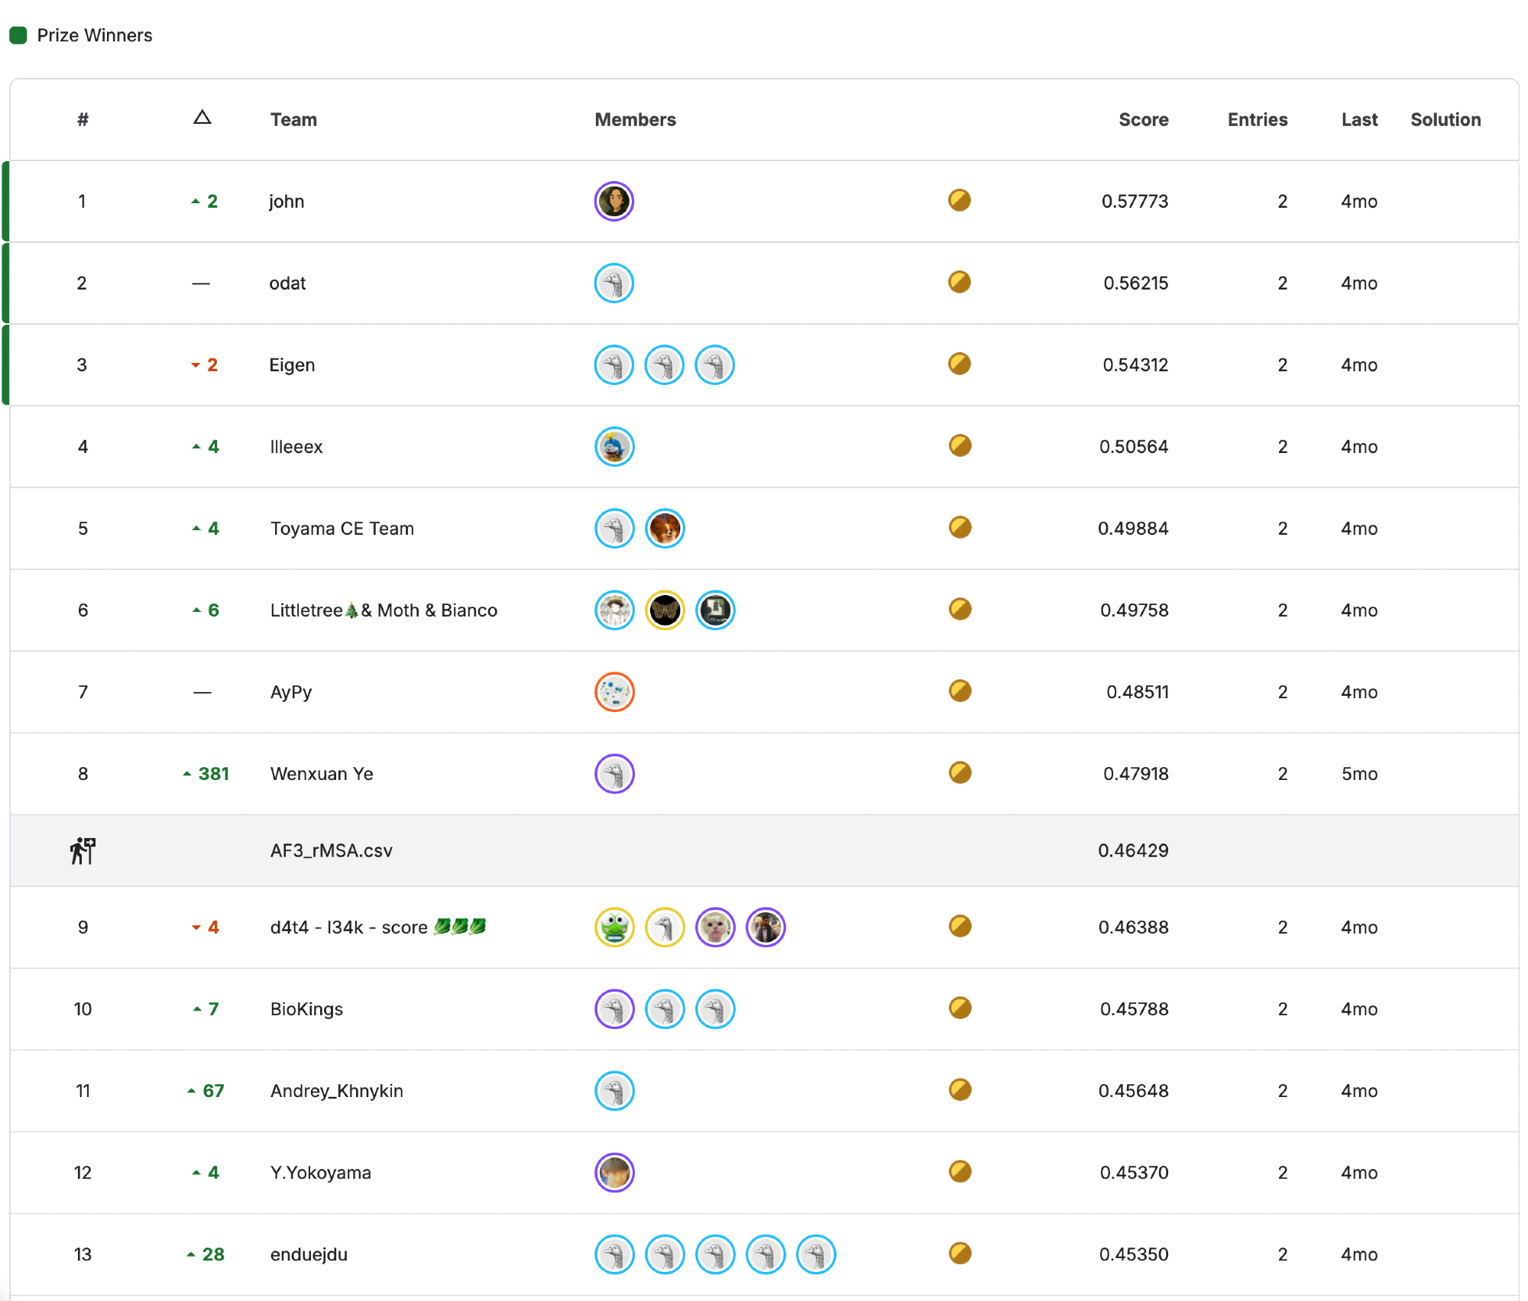Viewport: 1528px width, 1301px height.
Task: Click the frog avatar in d4t4 team
Action: 614,927
